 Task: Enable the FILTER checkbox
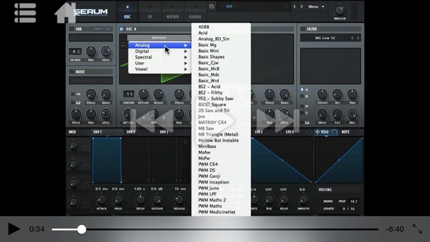click(x=303, y=29)
